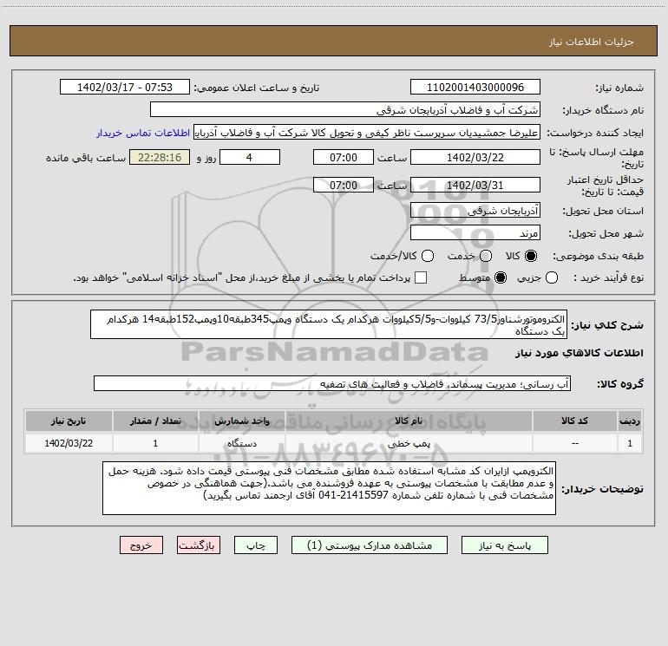Click the شرح کلی نیاز description box
This screenshot has width=668, height=646.
[329, 325]
